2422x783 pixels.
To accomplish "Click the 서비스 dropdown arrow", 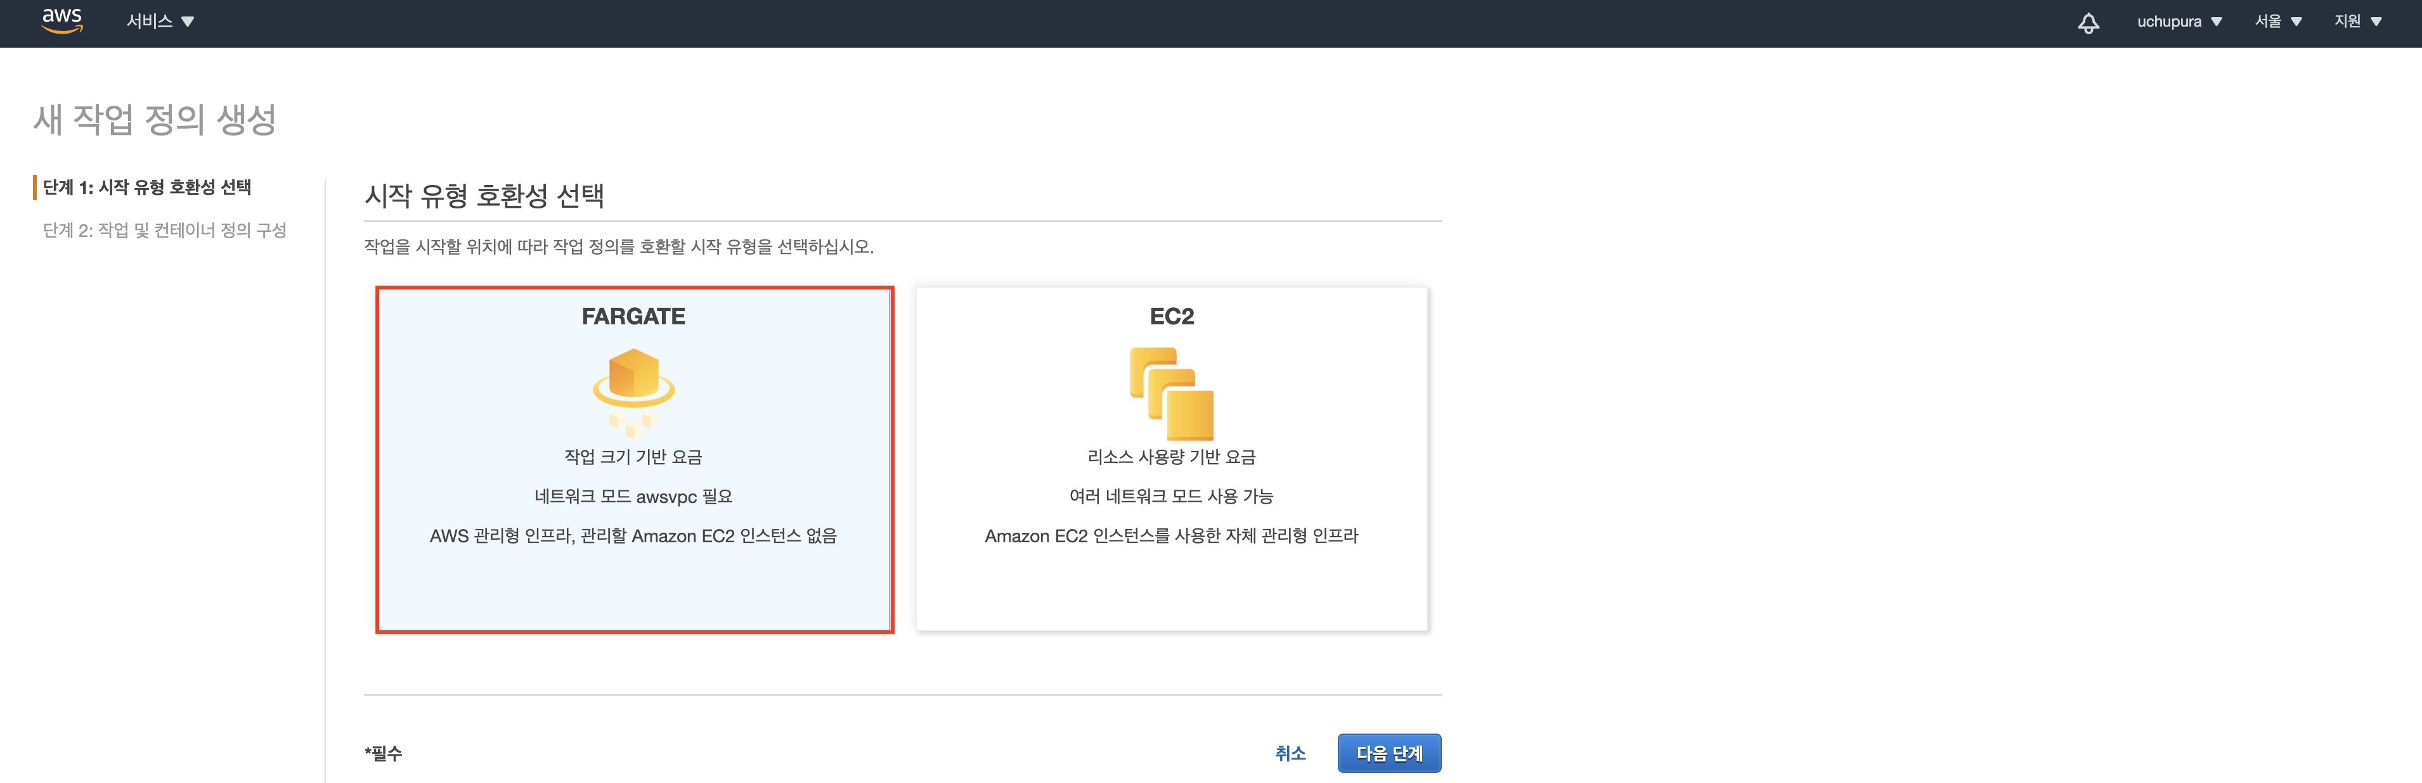I will (187, 22).
